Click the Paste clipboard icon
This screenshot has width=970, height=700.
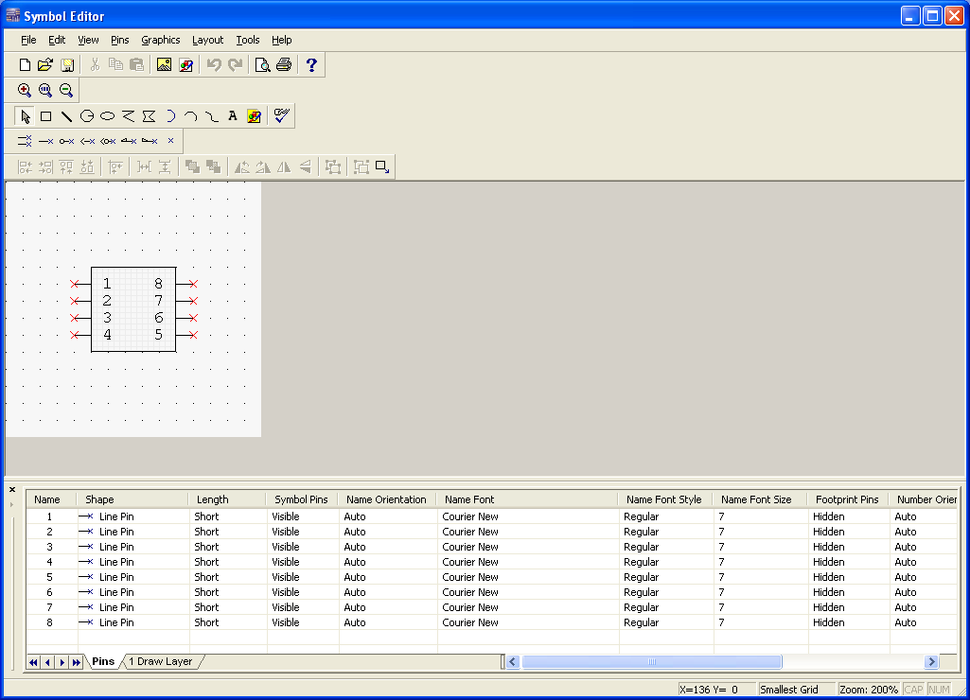[136, 65]
